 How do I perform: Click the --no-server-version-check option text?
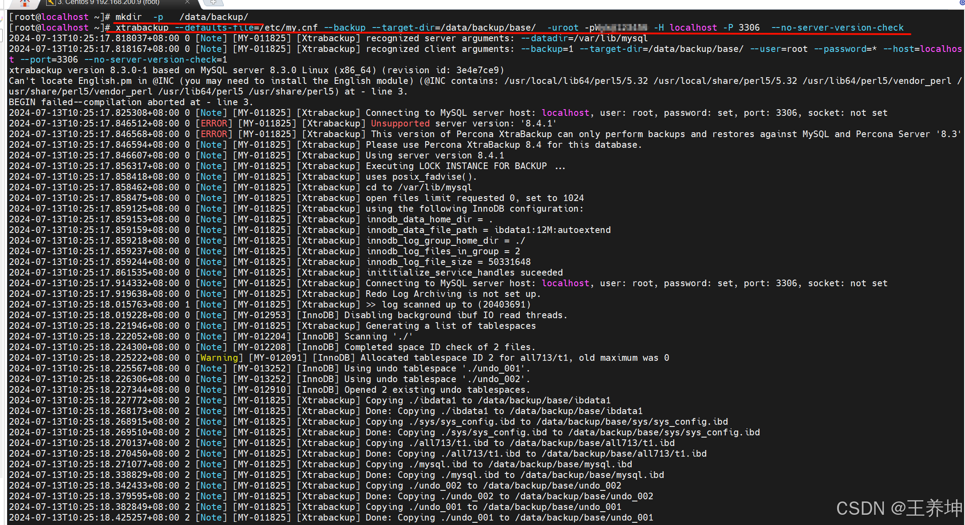click(x=837, y=28)
